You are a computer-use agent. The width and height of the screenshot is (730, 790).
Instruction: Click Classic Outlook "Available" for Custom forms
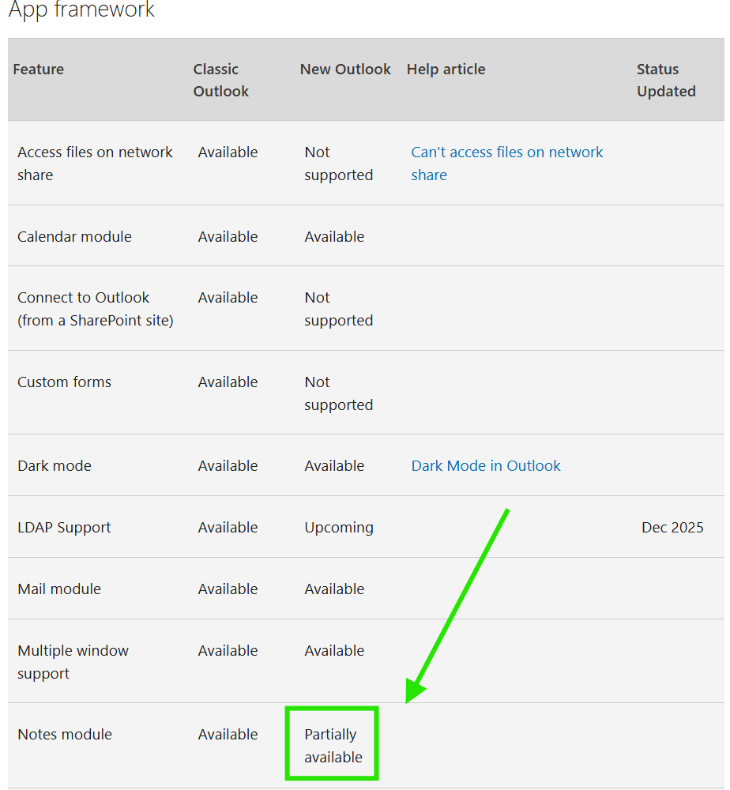tap(228, 382)
